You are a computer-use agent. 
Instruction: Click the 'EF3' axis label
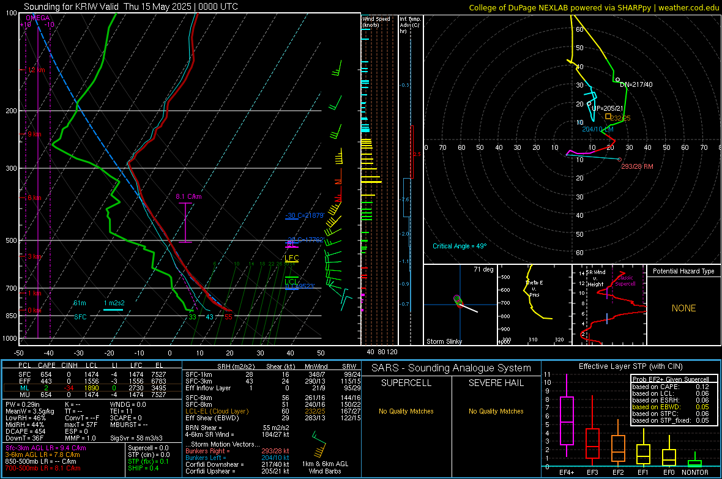pyautogui.click(x=592, y=472)
